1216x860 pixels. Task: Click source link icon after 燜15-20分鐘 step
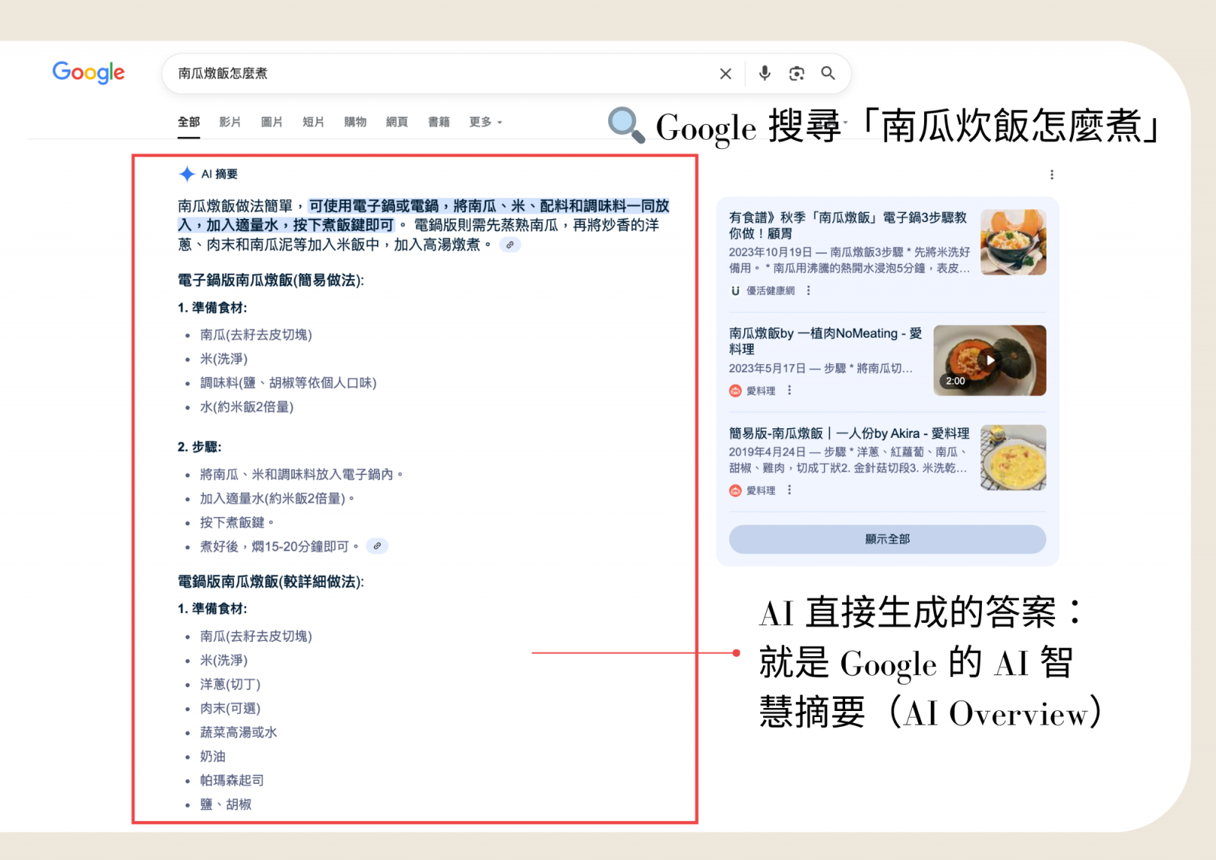pyautogui.click(x=377, y=546)
